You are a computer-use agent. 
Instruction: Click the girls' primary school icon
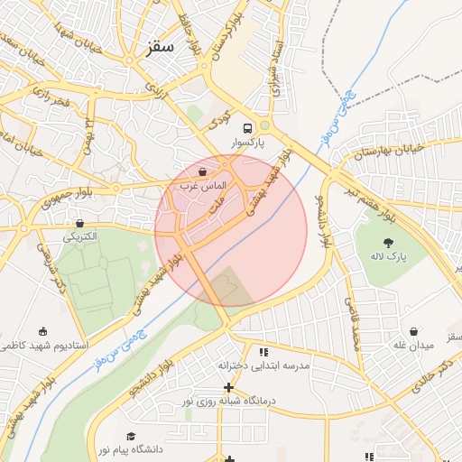(263, 352)
